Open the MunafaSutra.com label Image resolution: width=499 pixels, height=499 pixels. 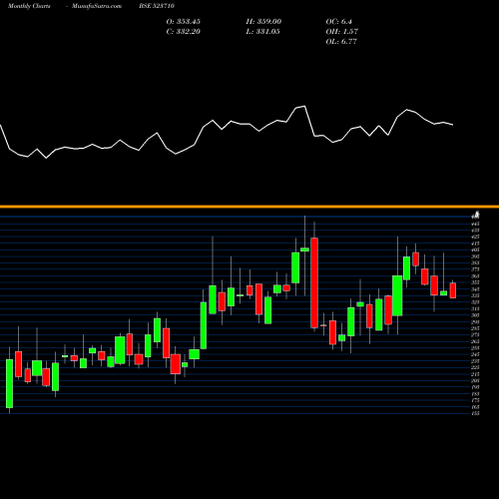[97, 6]
